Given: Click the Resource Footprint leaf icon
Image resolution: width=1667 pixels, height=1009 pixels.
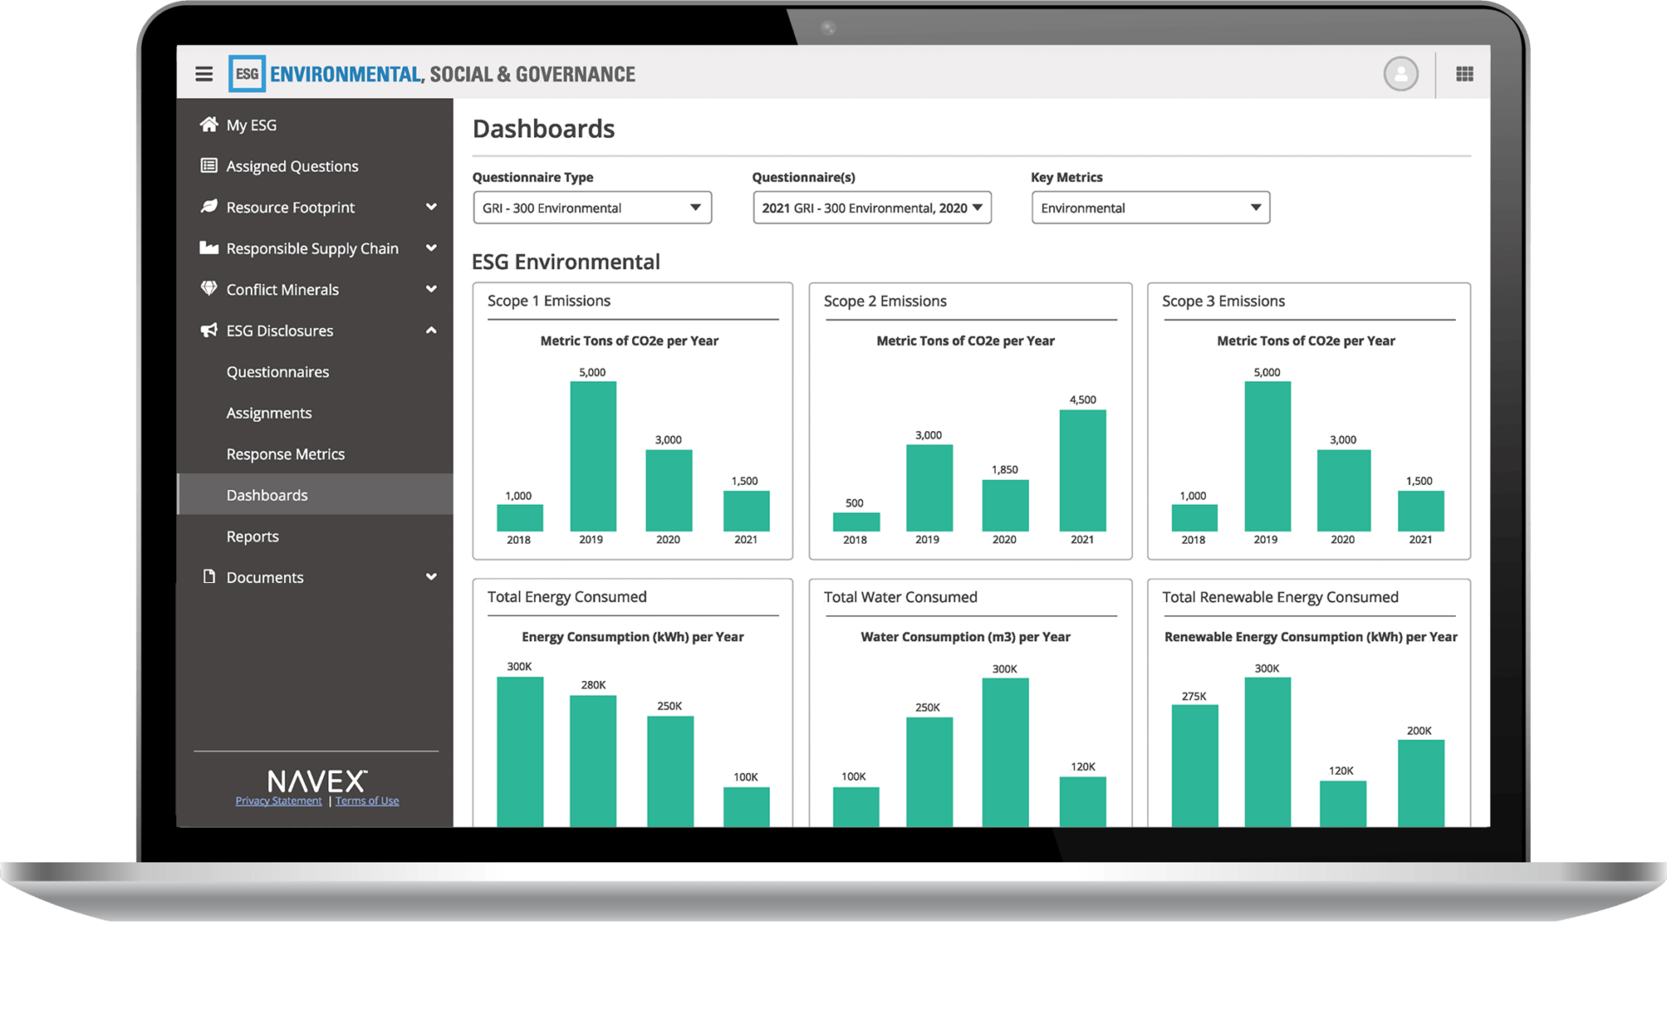Looking at the screenshot, I should (x=208, y=206).
